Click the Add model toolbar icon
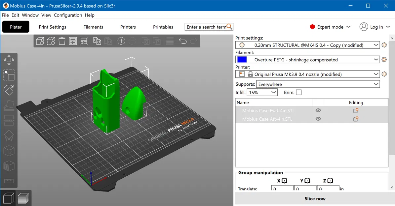Screen dimensions: 395x206 pyautogui.click(x=40, y=41)
